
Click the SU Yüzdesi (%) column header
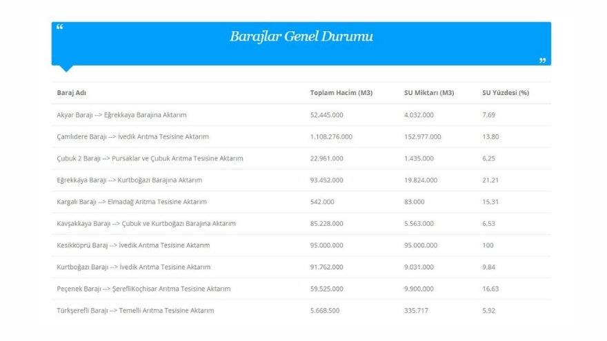505,93
